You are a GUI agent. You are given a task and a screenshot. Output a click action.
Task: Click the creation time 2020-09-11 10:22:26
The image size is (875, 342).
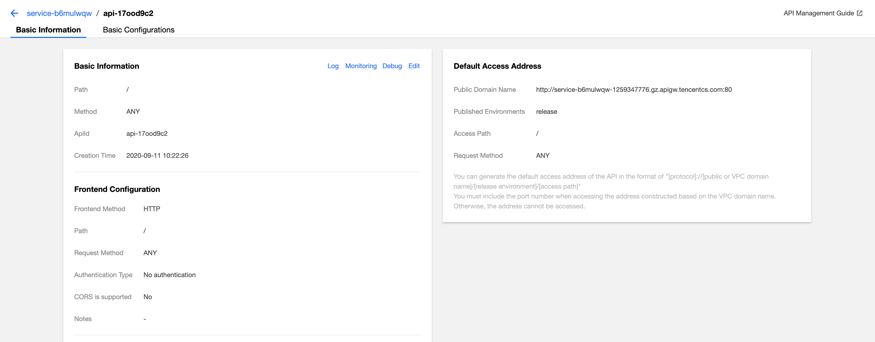click(157, 156)
